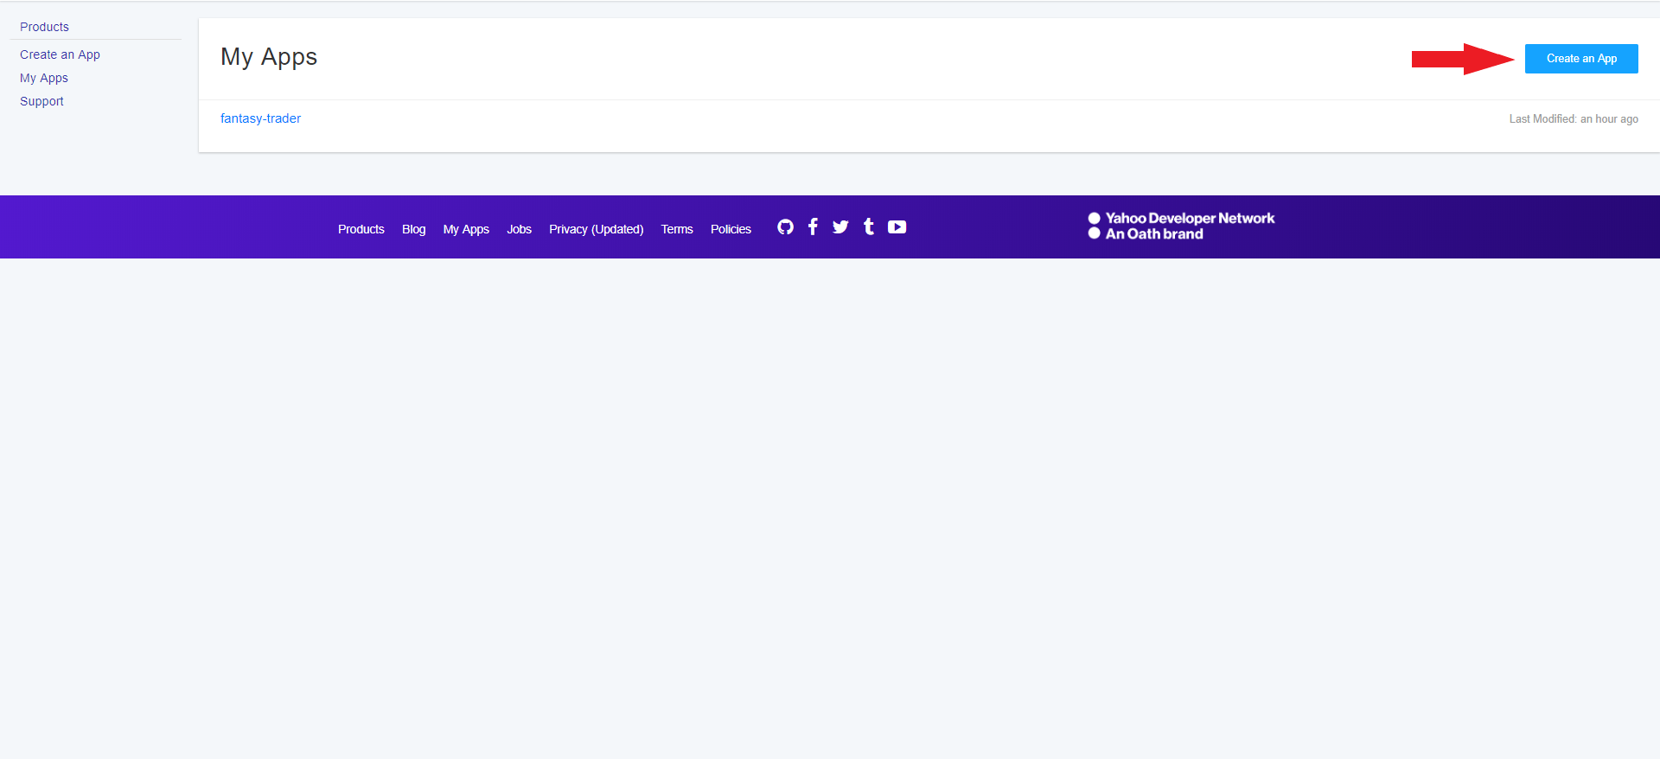Open Support in the left sidebar
1660x759 pixels.
(41, 101)
